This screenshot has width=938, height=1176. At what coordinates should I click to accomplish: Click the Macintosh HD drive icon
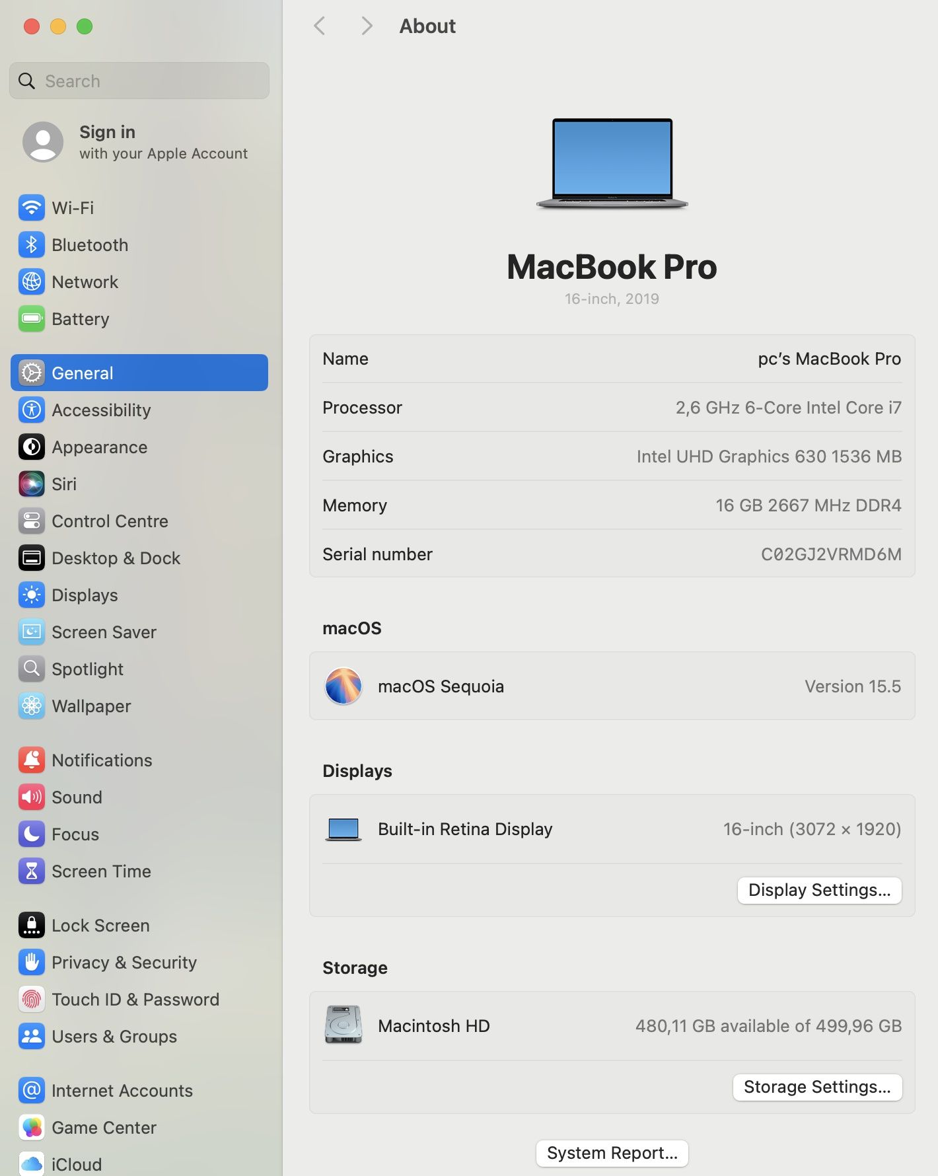pyautogui.click(x=343, y=1025)
